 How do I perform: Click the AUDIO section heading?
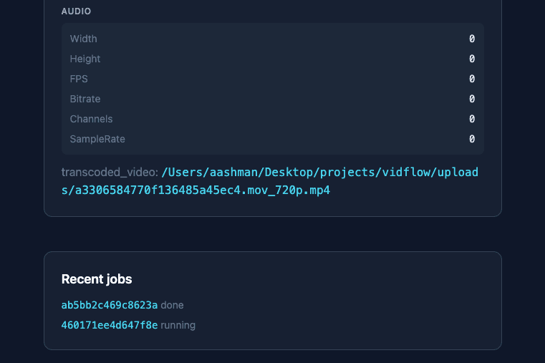76,11
